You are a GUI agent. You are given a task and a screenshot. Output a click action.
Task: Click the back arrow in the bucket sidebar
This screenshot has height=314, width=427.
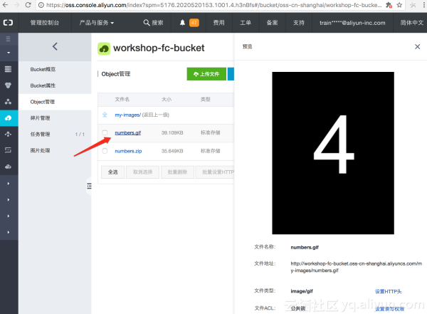55,47
